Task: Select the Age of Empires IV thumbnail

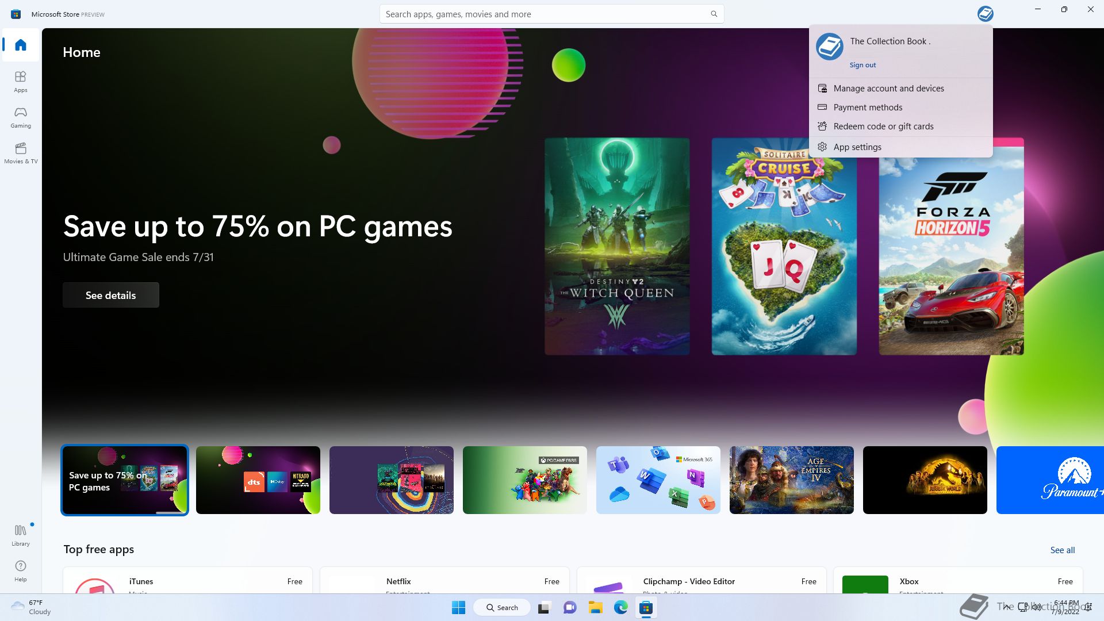Action: [792, 480]
